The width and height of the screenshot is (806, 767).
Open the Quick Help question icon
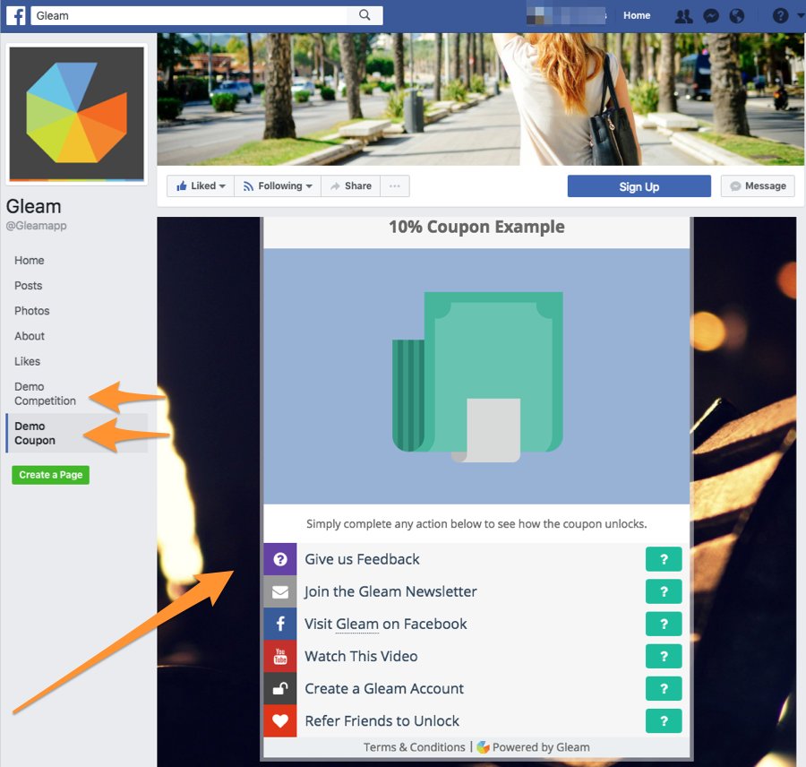click(x=780, y=16)
